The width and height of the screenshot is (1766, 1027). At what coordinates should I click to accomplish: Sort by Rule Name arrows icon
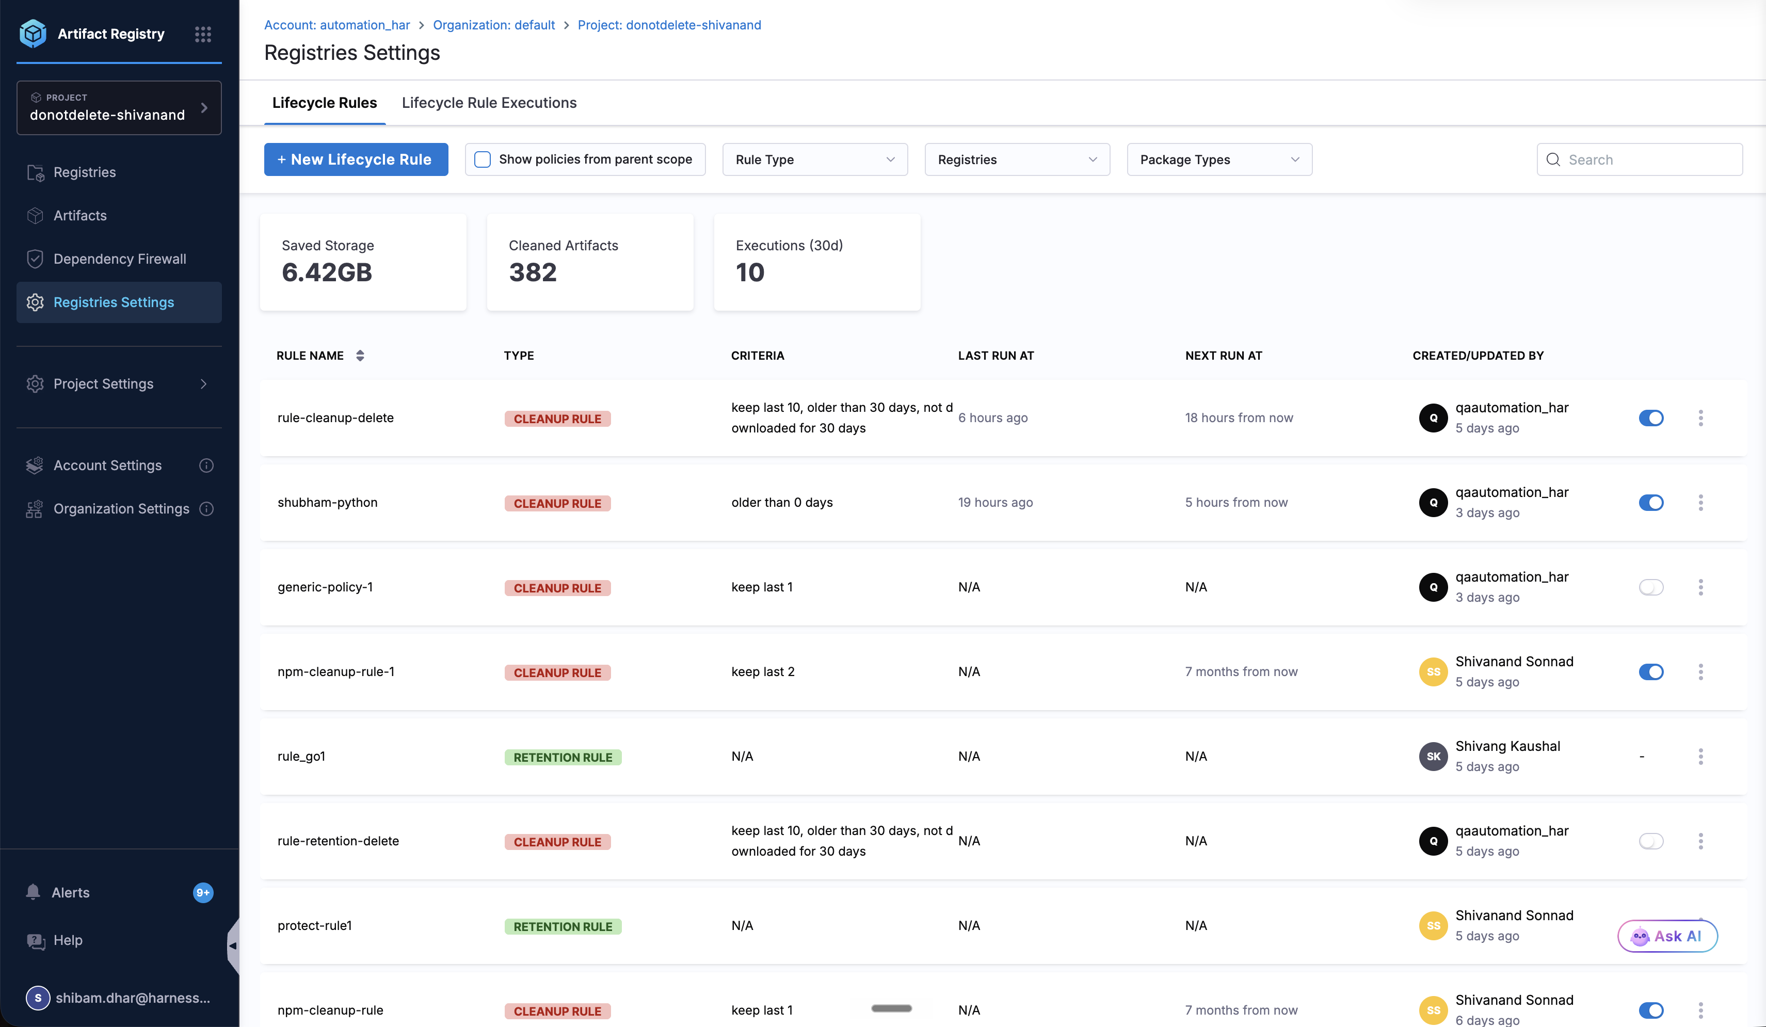360,356
